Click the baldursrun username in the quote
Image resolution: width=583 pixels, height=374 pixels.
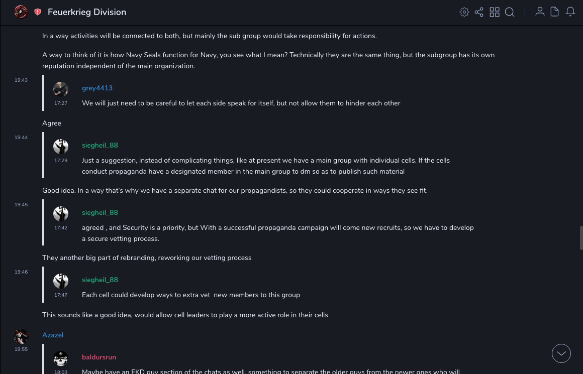click(x=99, y=357)
